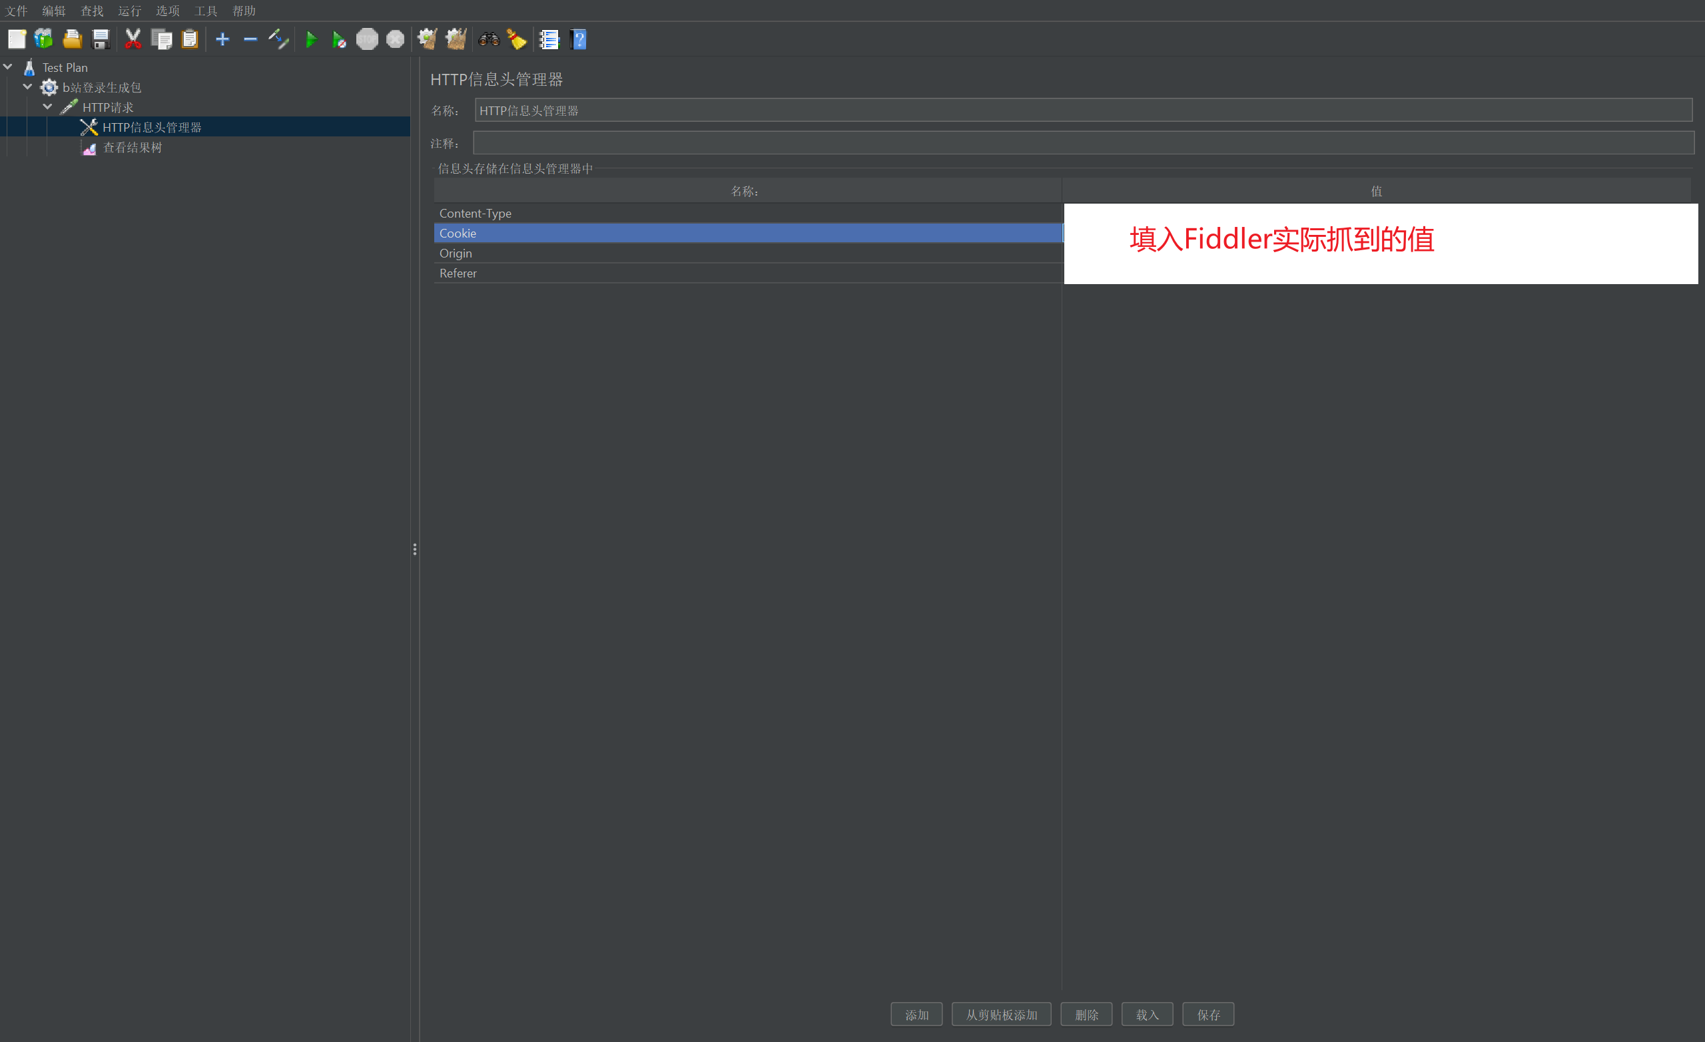Click the Save floppy disk icon
Viewport: 1705px width, 1042px height.
pyautogui.click(x=101, y=39)
